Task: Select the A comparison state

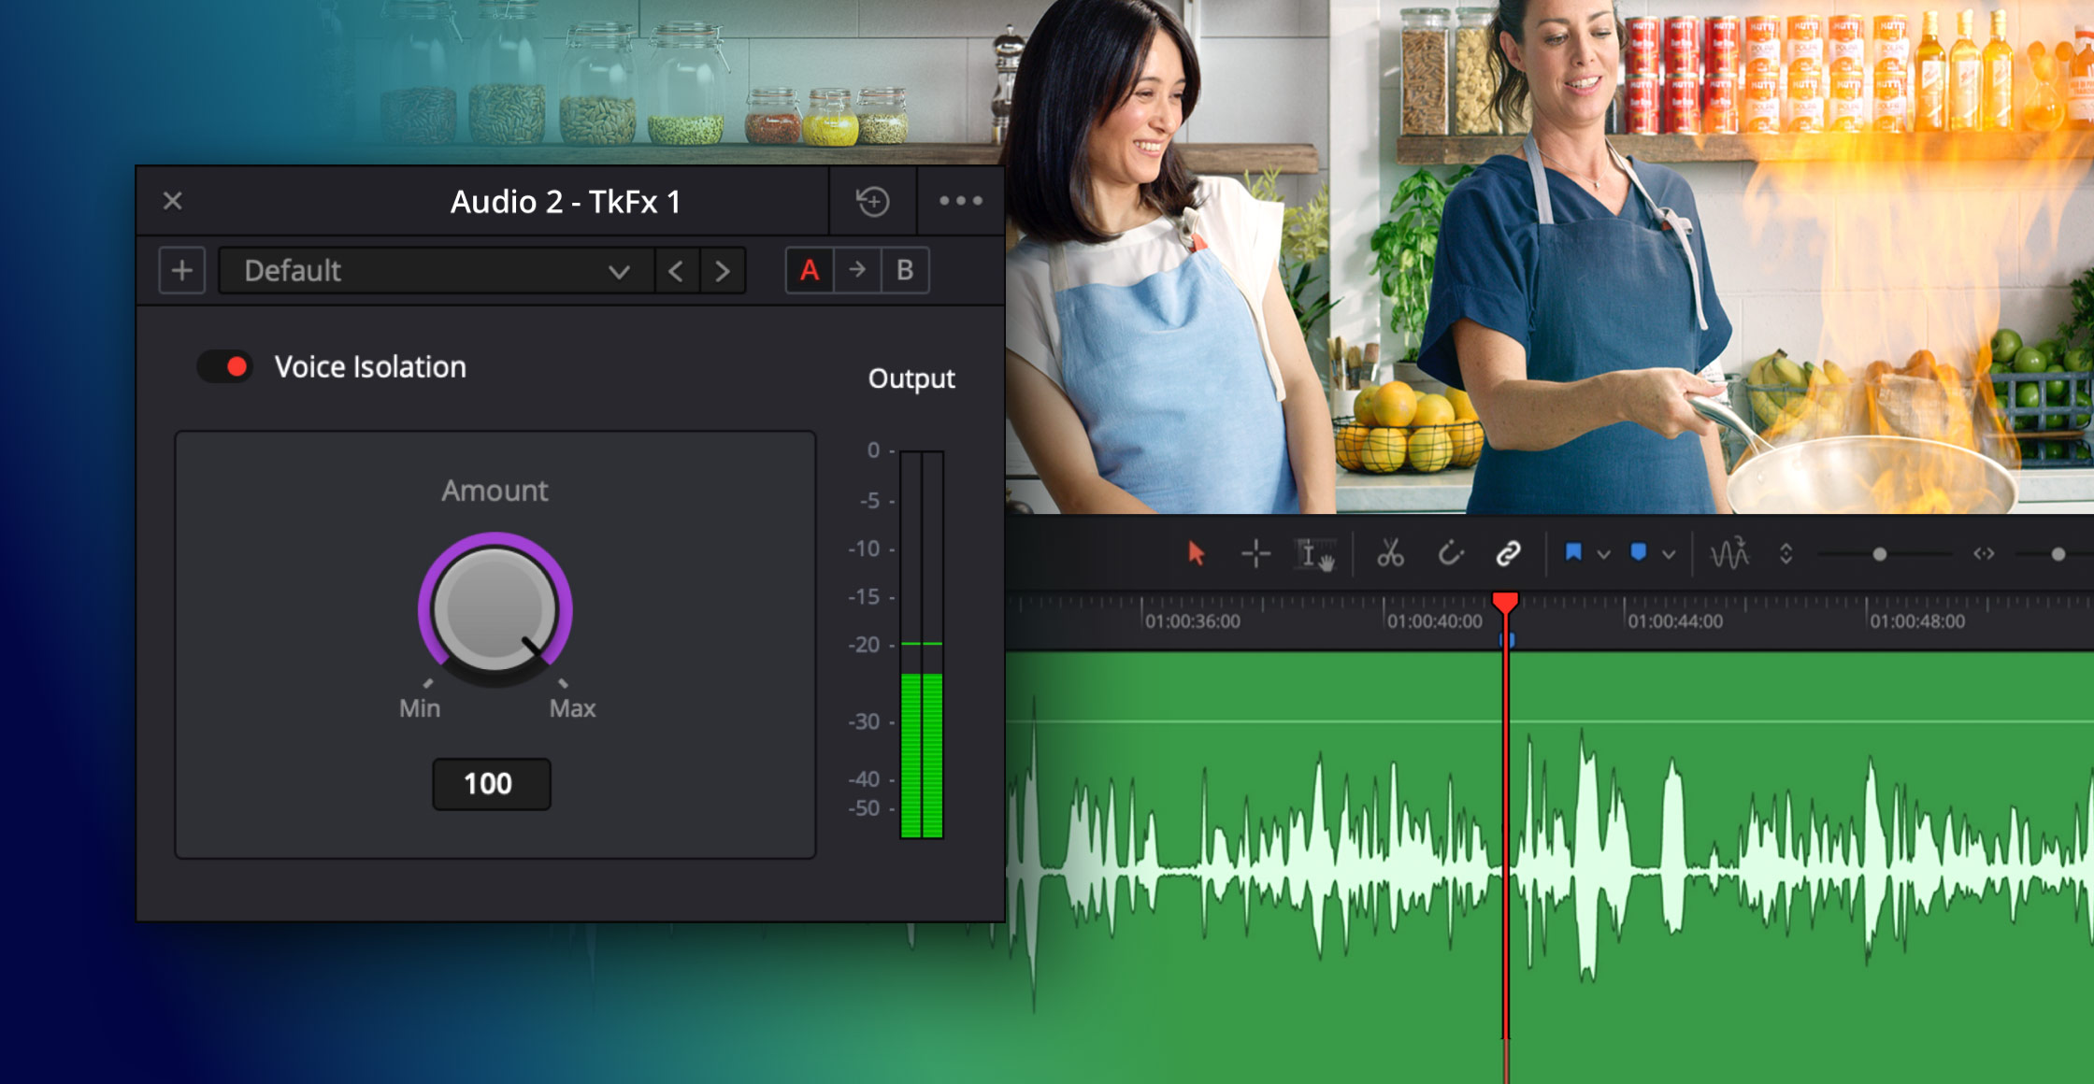Action: click(810, 271)
